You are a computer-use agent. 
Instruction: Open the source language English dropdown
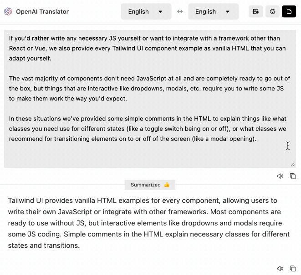146,11
